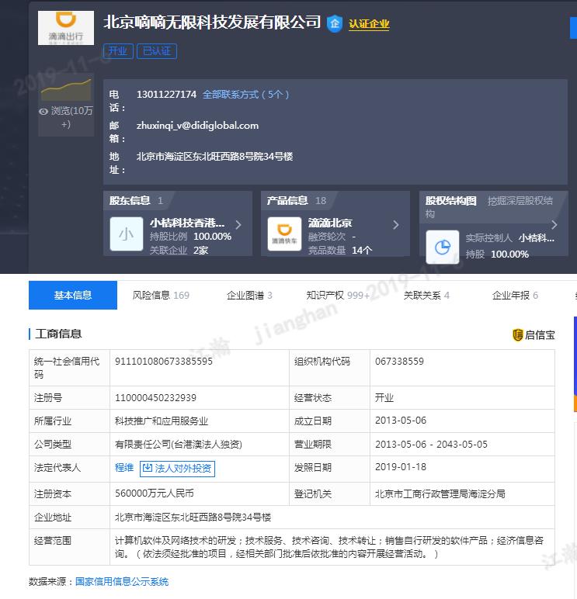Click the blue verified enterprise shield badge
The height and width of the screenshot is (599, 577).
coord(334,23)
